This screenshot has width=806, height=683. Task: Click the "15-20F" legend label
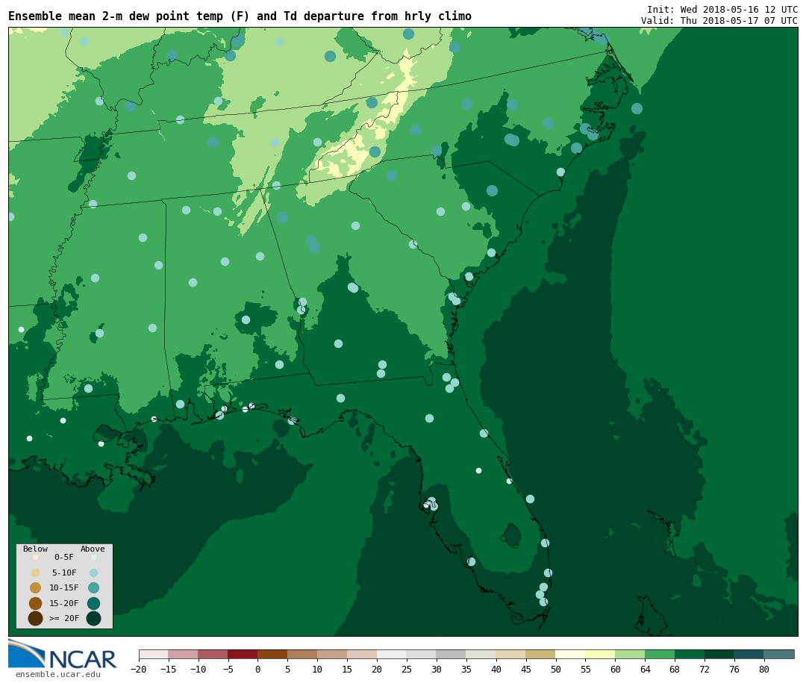tap(64, 603)
